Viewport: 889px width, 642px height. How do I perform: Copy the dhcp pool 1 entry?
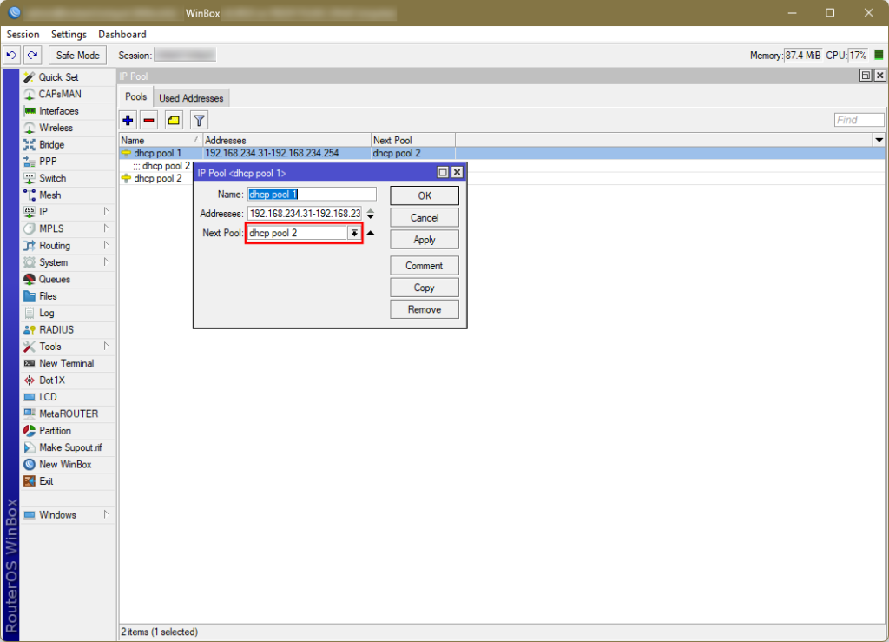pos(424,287)
